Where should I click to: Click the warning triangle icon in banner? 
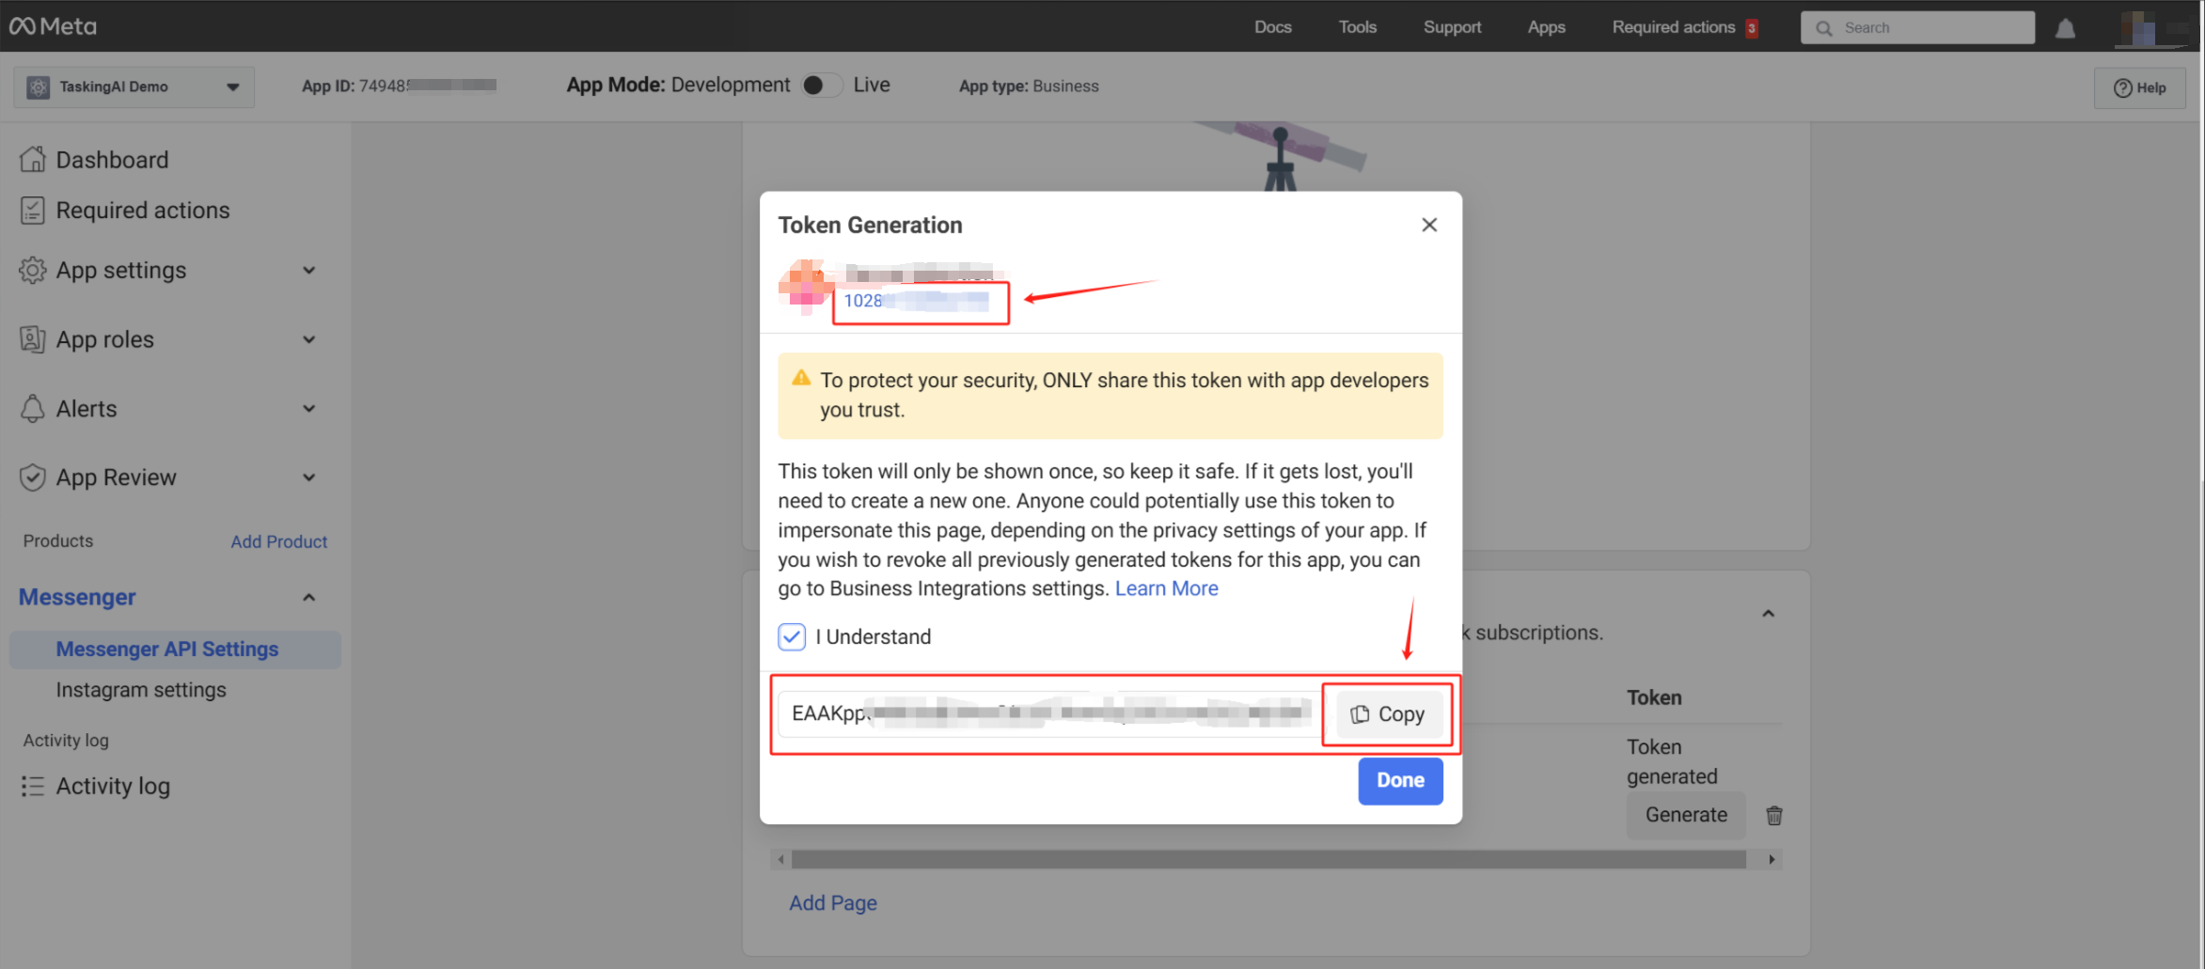click(x=801, y=378)
